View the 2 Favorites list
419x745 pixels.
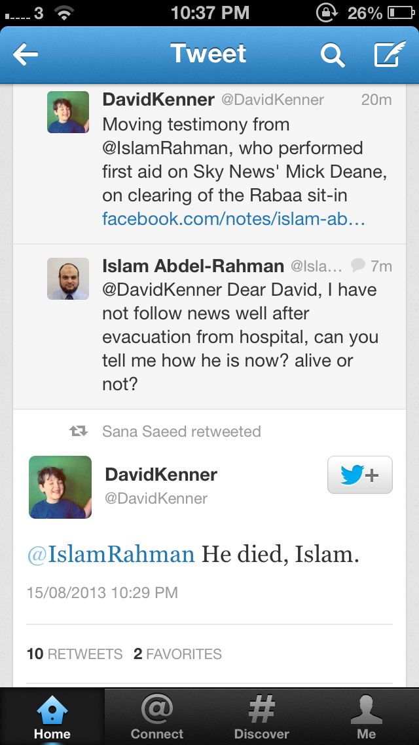177,654
